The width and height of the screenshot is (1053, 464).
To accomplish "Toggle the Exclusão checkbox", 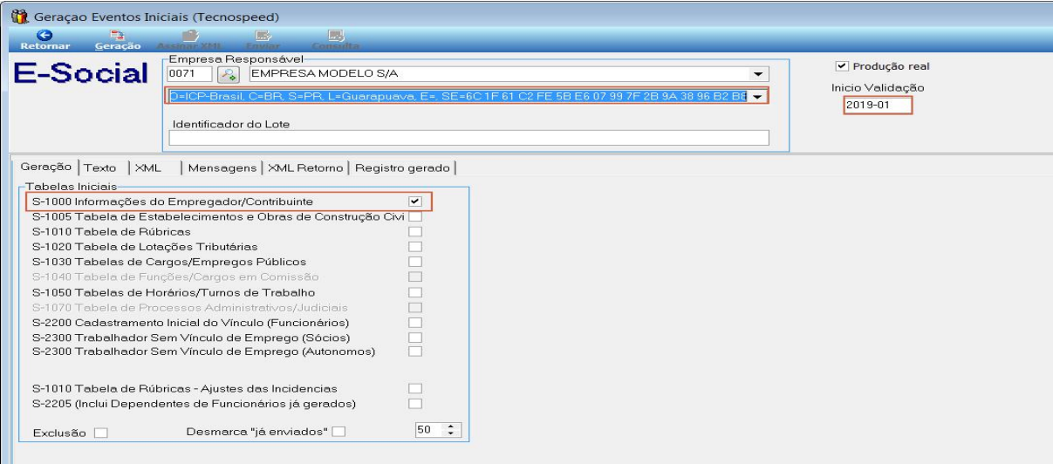I will click(101, 433).
